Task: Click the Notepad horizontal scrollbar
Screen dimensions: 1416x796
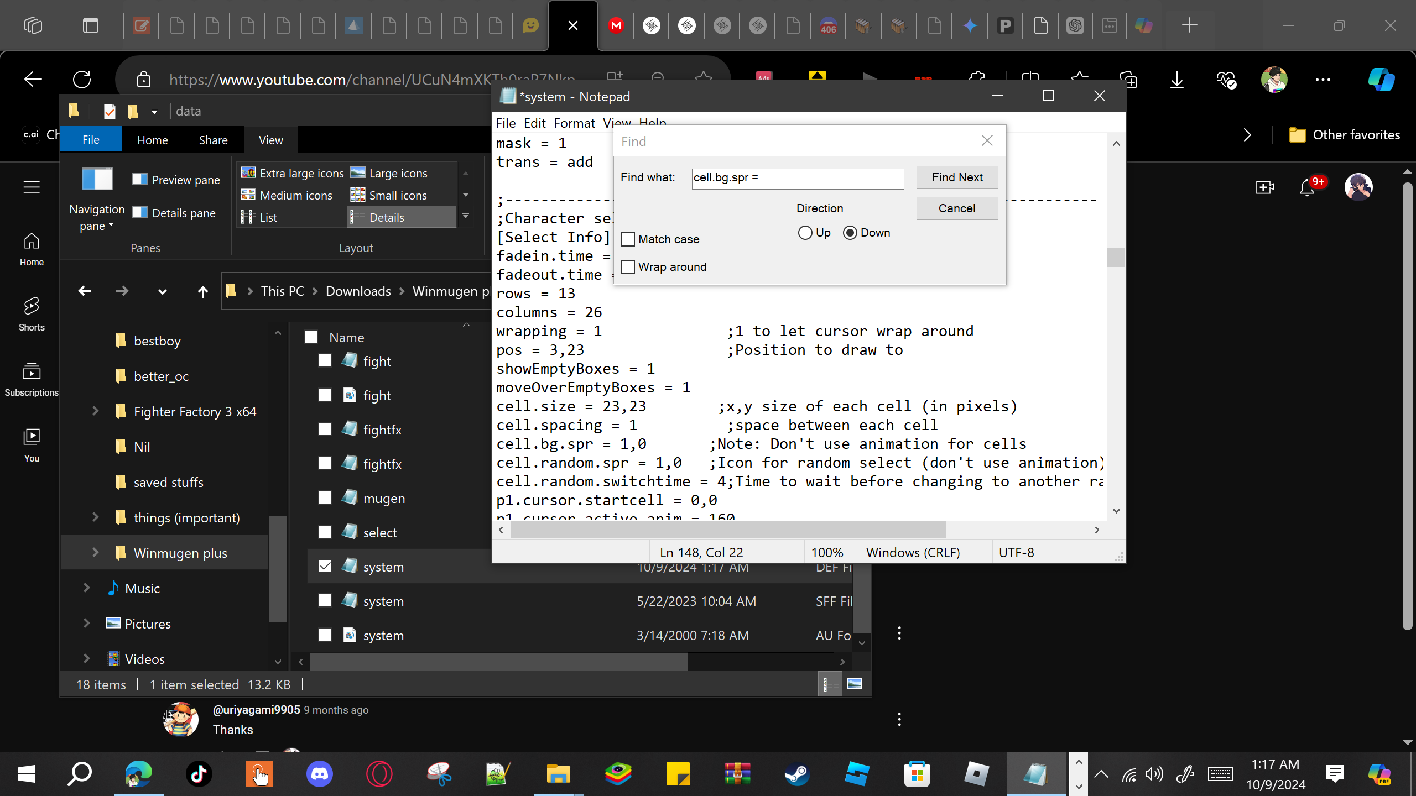Action: point(727,530)
